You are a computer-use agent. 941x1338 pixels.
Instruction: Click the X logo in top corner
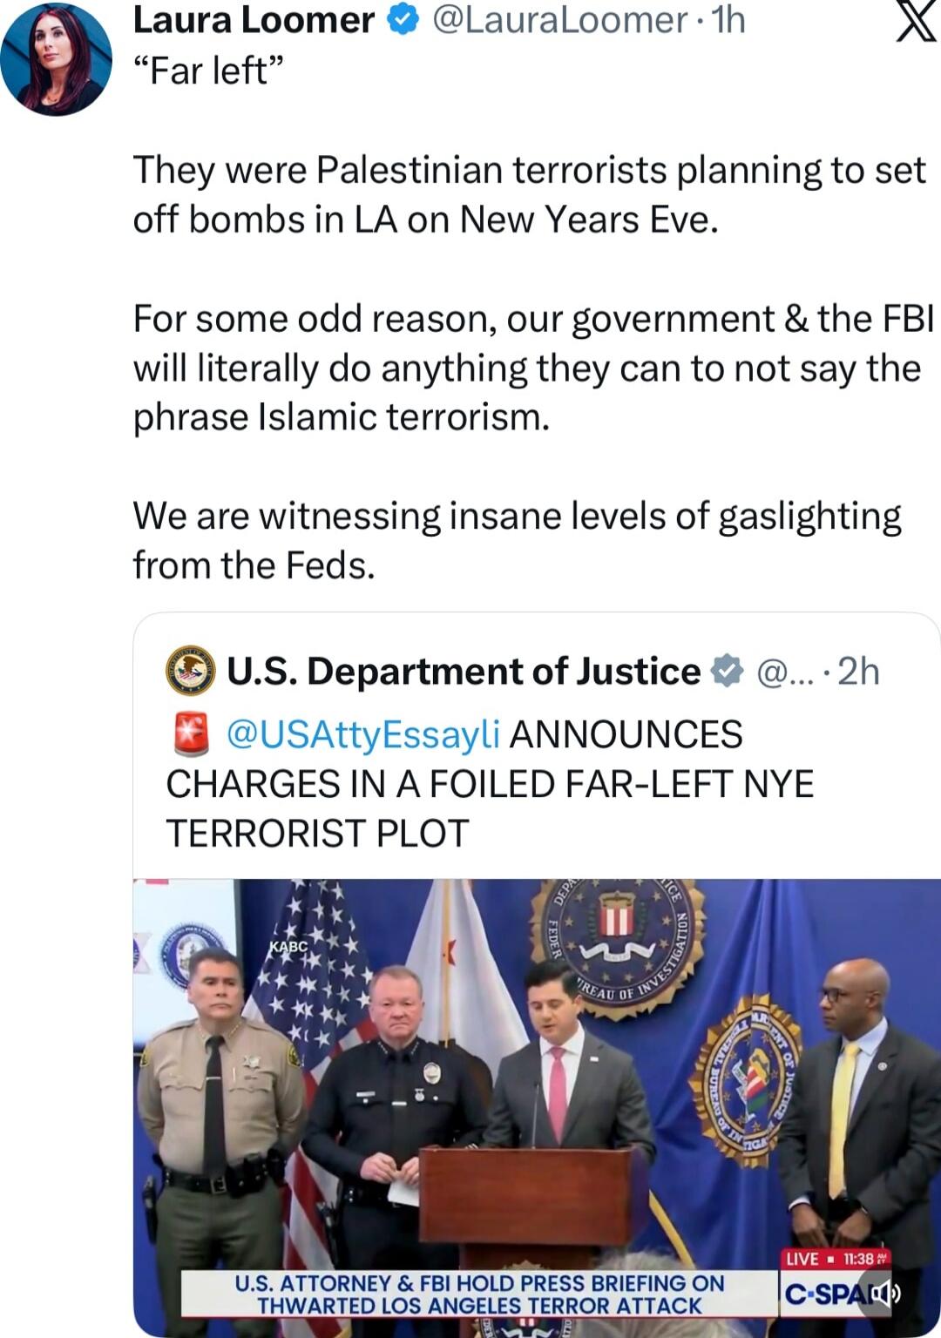[916, 22]
